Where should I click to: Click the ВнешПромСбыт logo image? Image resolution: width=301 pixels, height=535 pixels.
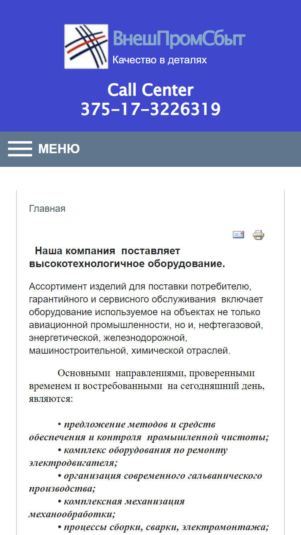click(86, 47)
